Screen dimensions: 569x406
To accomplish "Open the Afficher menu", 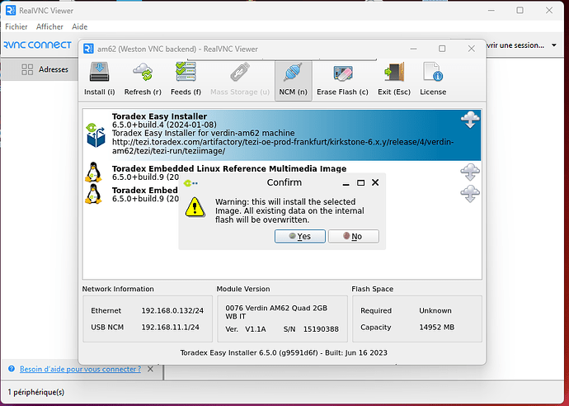I will point(49,26).
